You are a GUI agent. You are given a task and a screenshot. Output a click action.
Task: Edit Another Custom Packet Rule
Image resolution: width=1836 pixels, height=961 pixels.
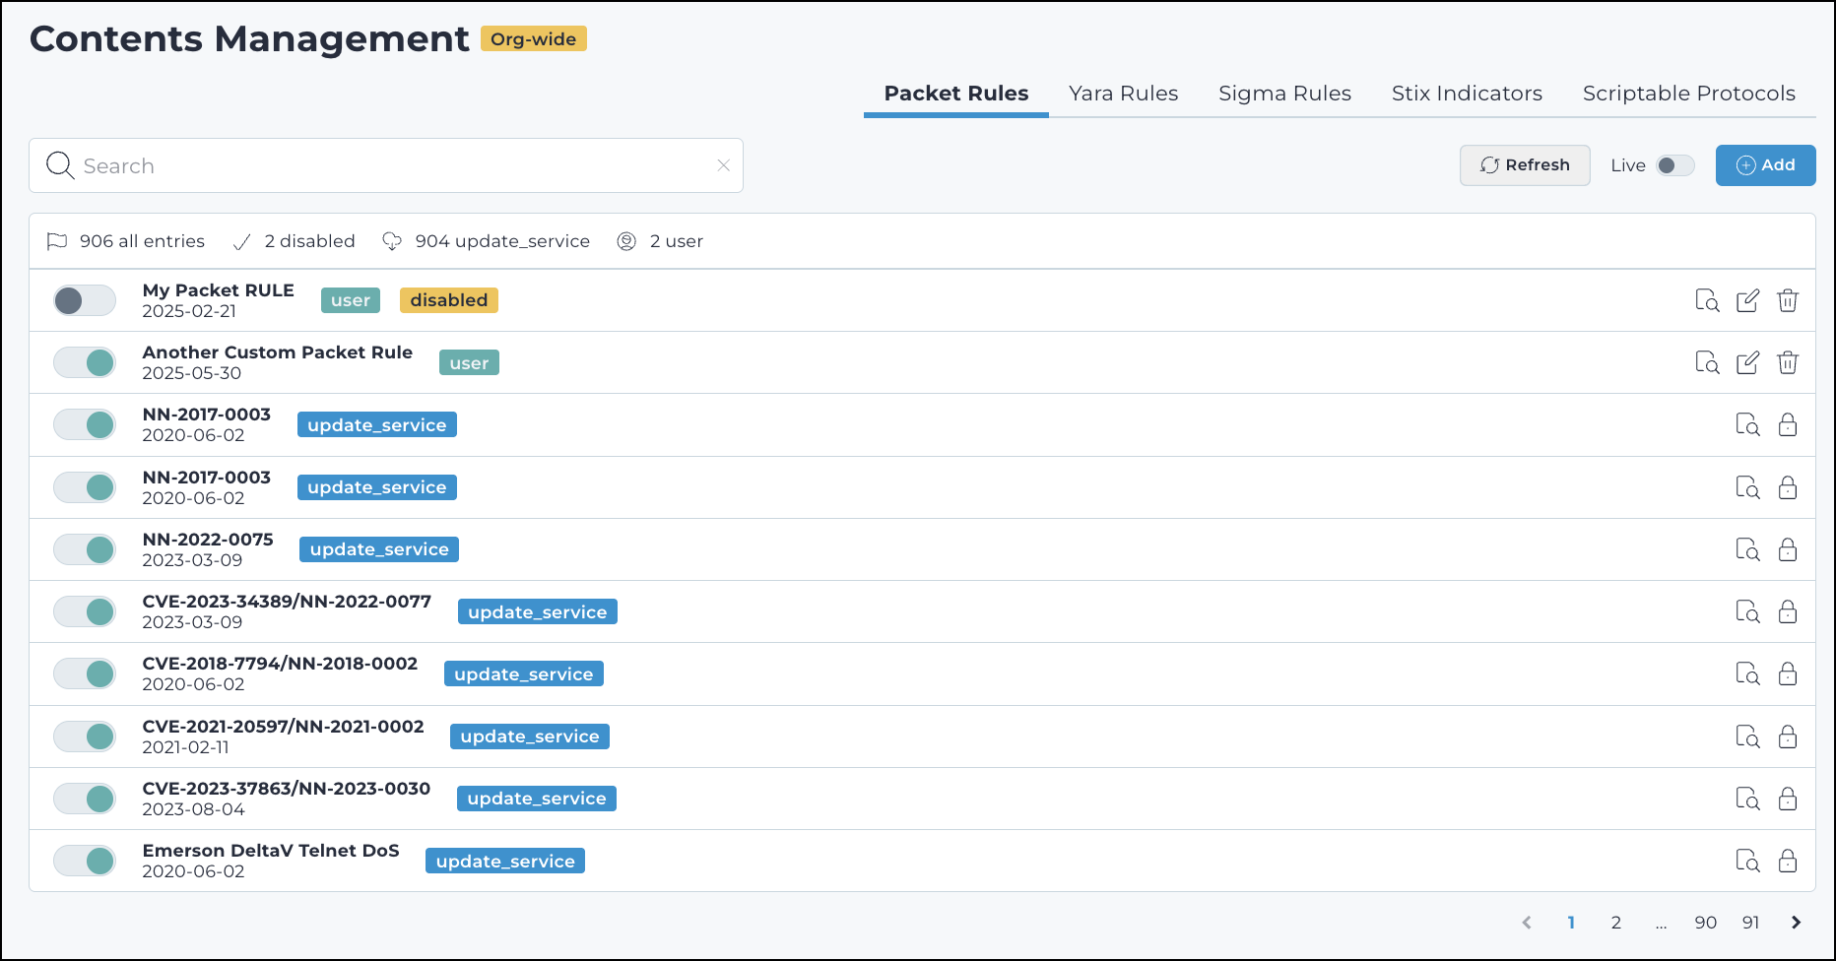[1747, 362]
